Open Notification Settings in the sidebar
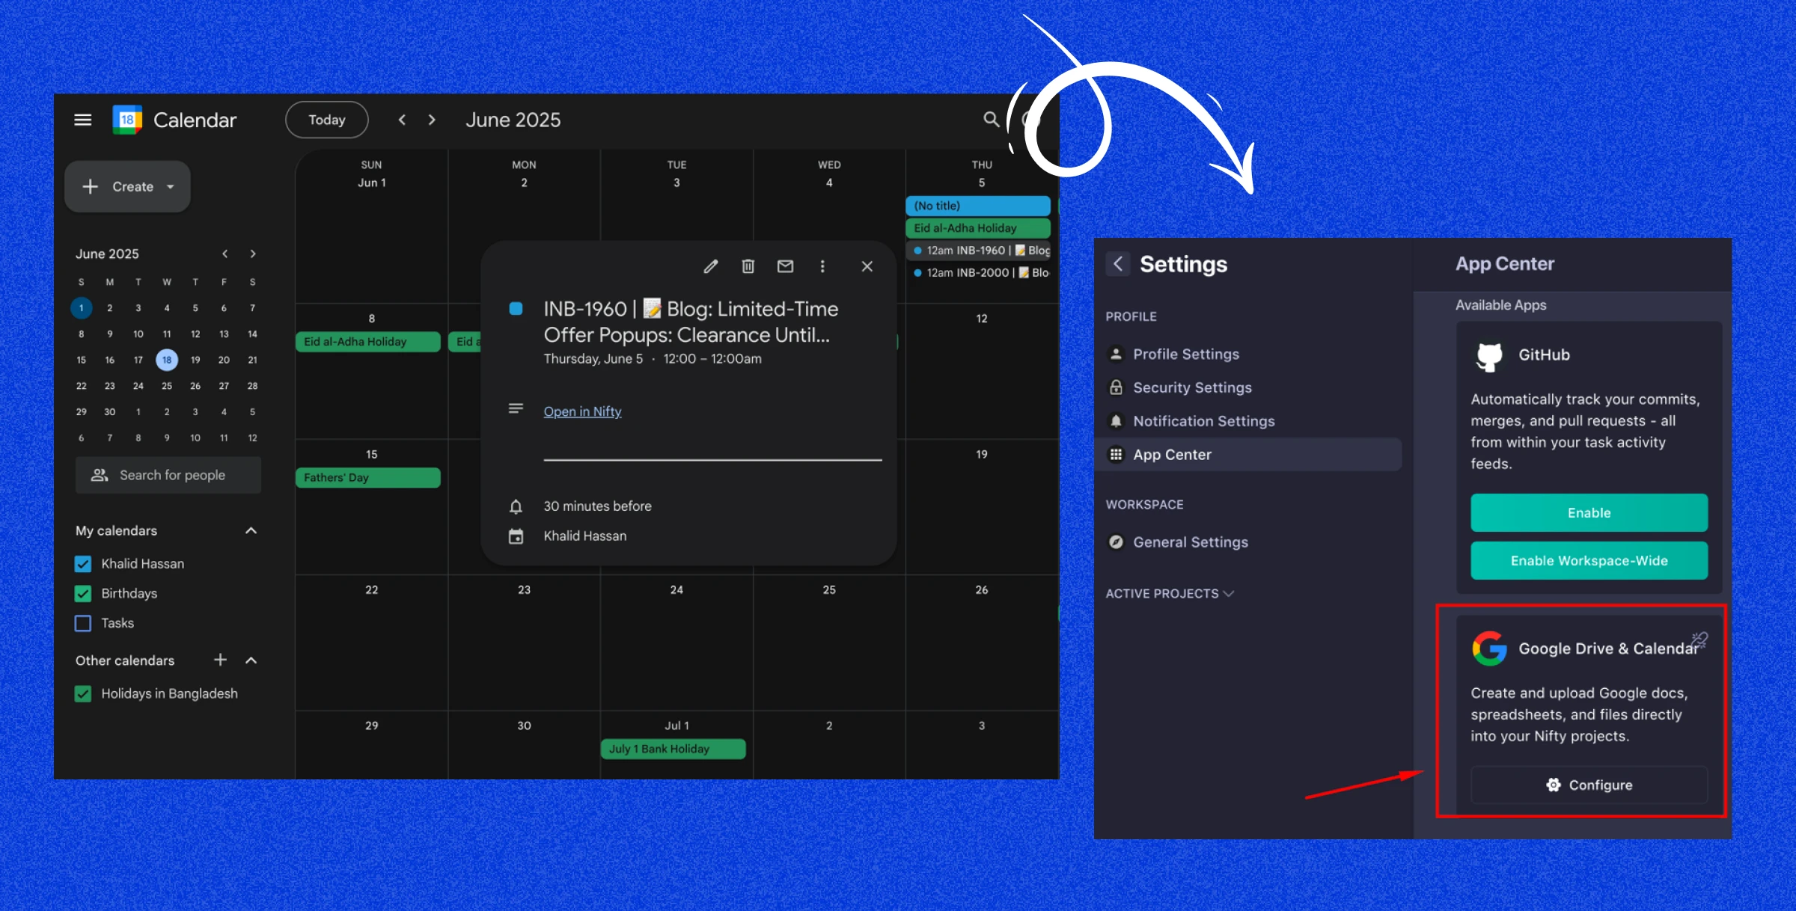1796x911 pixels. point(1203,421)
